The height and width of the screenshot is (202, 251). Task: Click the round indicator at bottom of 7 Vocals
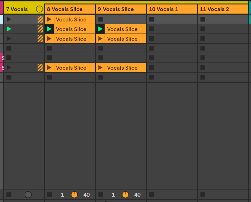pos(28,195)
